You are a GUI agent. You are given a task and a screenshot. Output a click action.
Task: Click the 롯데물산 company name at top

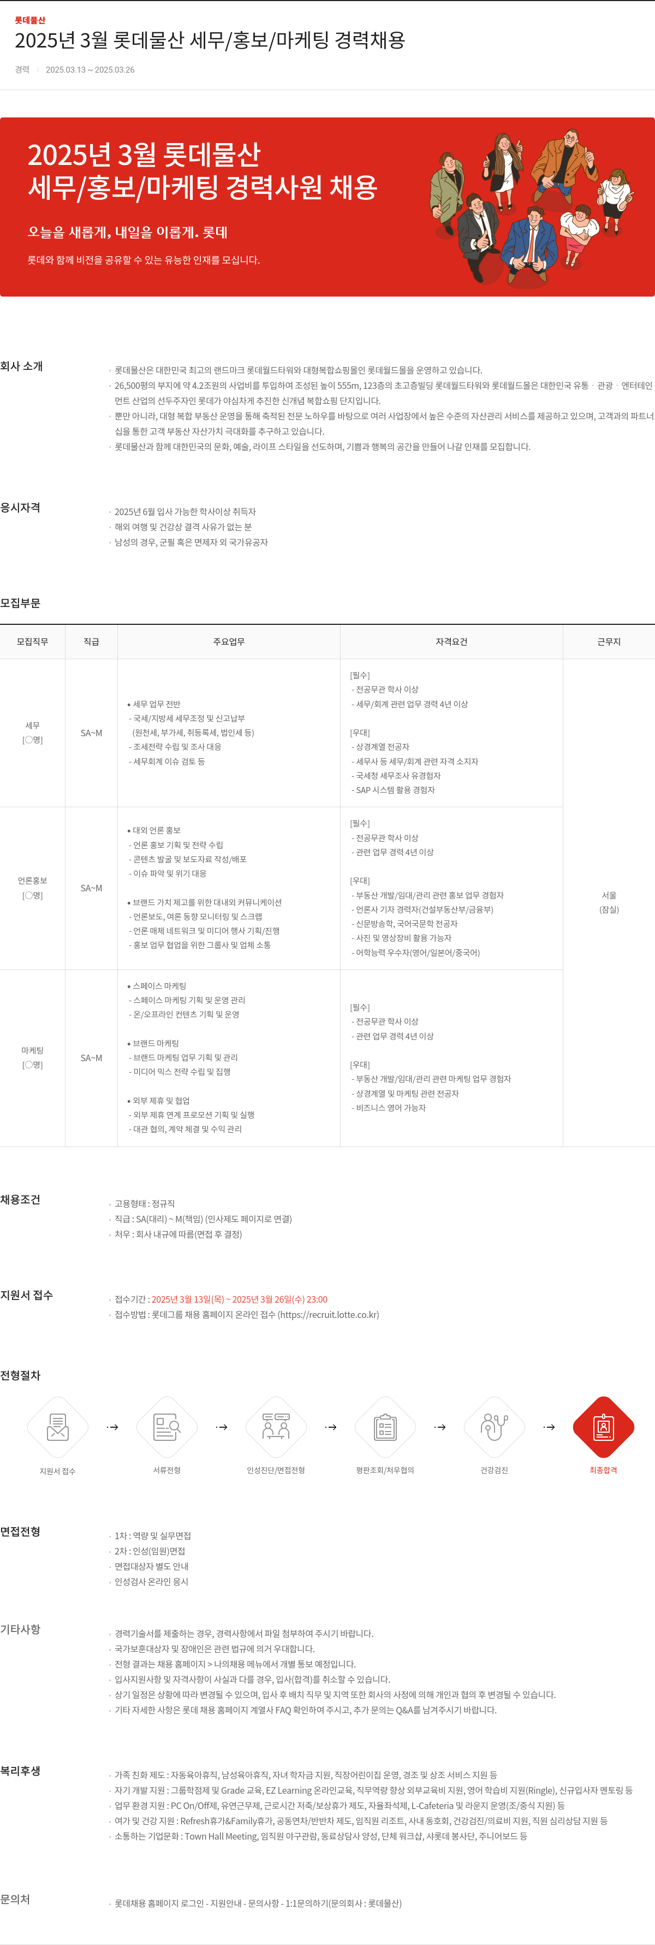(30, 20)
